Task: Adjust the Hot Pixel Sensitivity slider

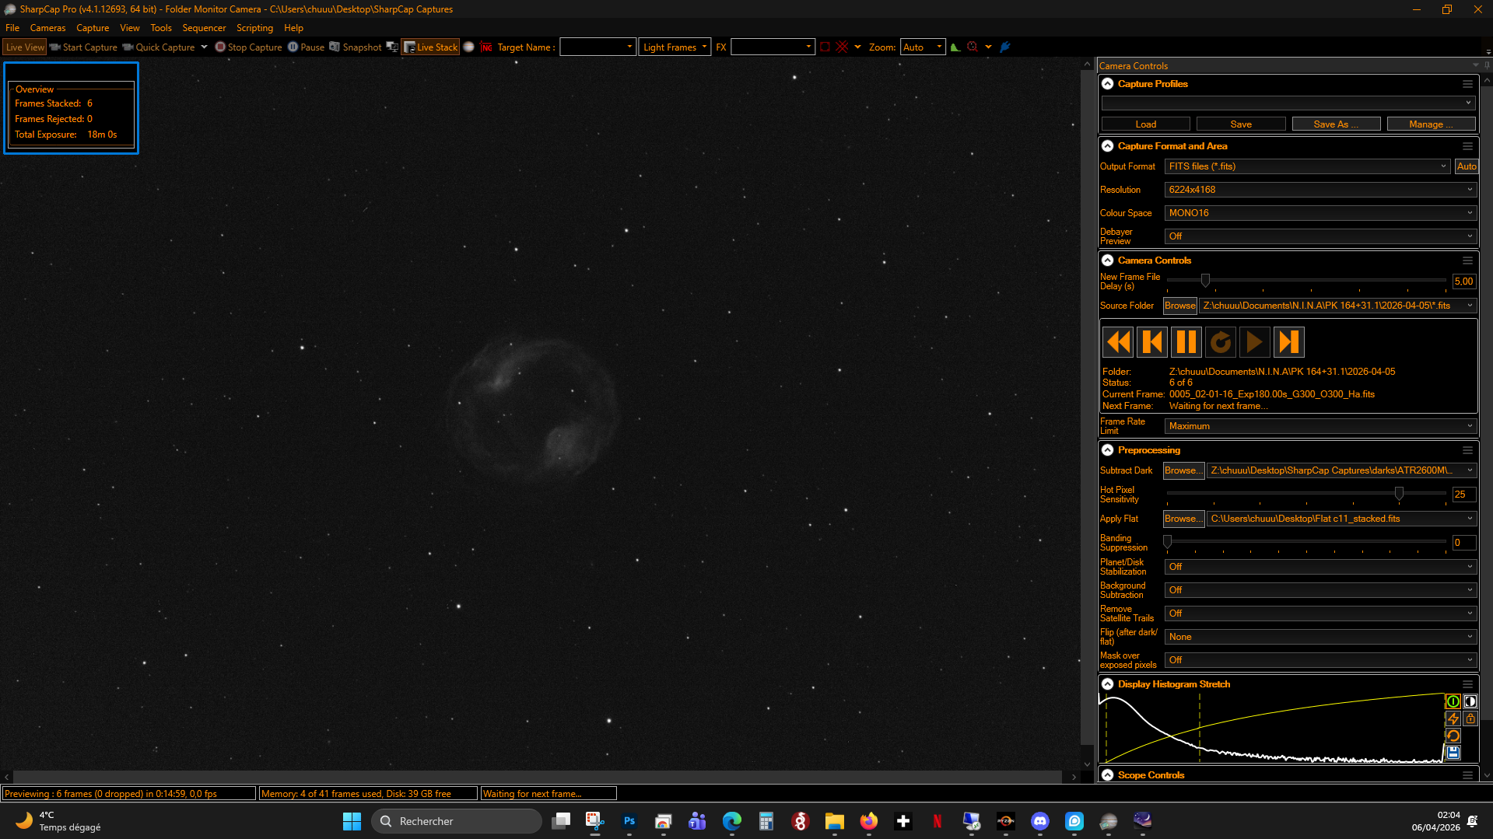Action: pyautogui.click(x=1399, y=494)
